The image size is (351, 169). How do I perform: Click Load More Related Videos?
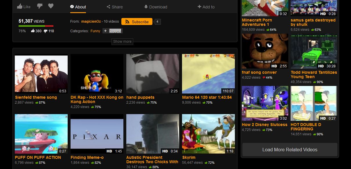coord(290,150)
